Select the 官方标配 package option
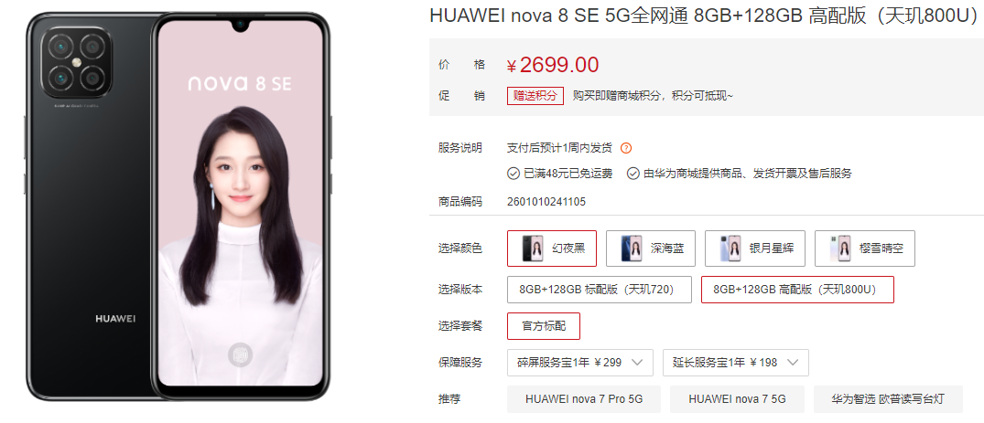Viewport: 984px width, 423px height. coord(544,326)
